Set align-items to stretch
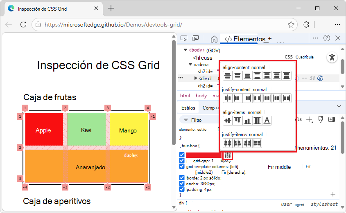The width and height of the screenshot is (346, 213). pos(257,121)
